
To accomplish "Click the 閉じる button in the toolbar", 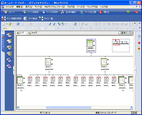I will [104, 12].
